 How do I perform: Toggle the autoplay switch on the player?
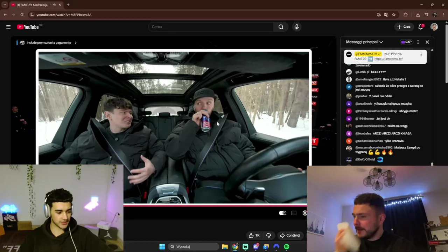pos(282,213)
